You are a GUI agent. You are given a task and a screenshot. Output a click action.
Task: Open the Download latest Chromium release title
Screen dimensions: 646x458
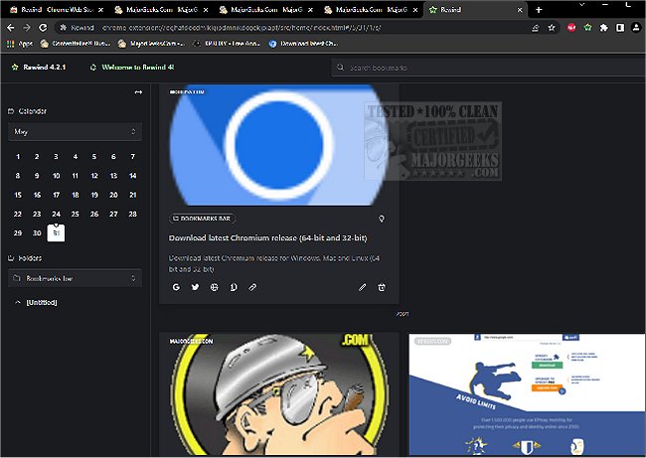(x=267, y=237)
